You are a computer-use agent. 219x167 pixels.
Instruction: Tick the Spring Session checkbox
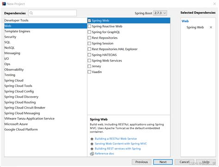[89, 43]
